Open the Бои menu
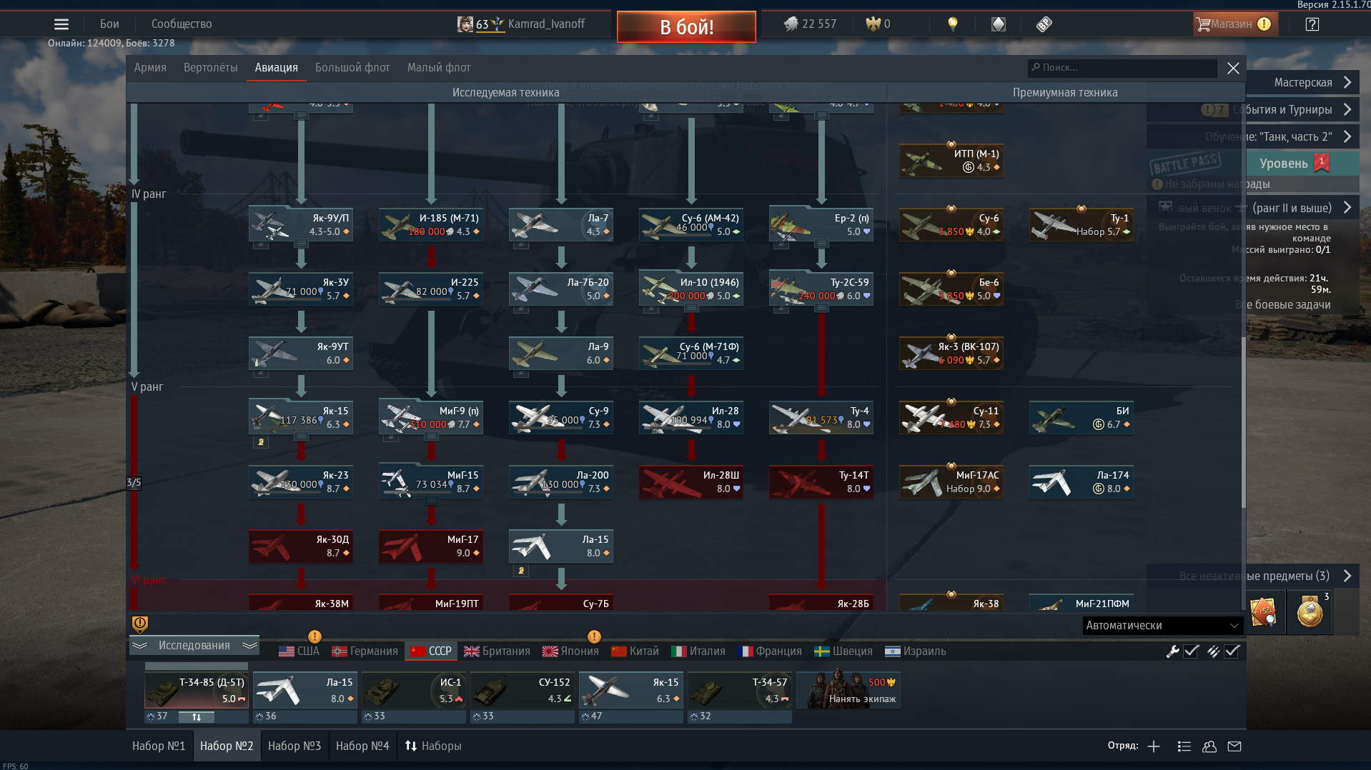The image size is (1371, 770). (109, 24)
